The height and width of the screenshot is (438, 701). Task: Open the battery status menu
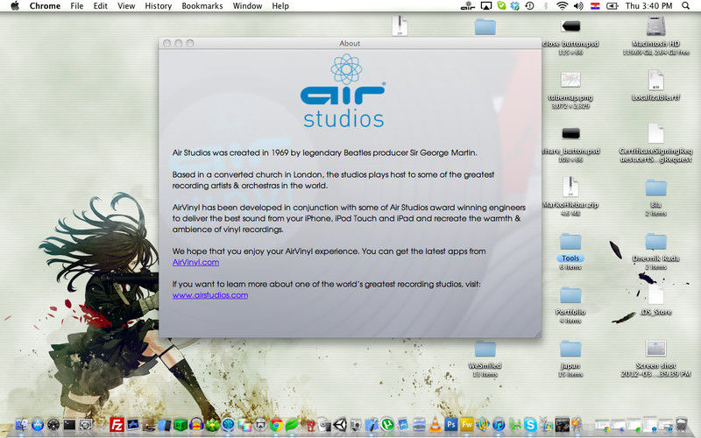coord(612,6)
